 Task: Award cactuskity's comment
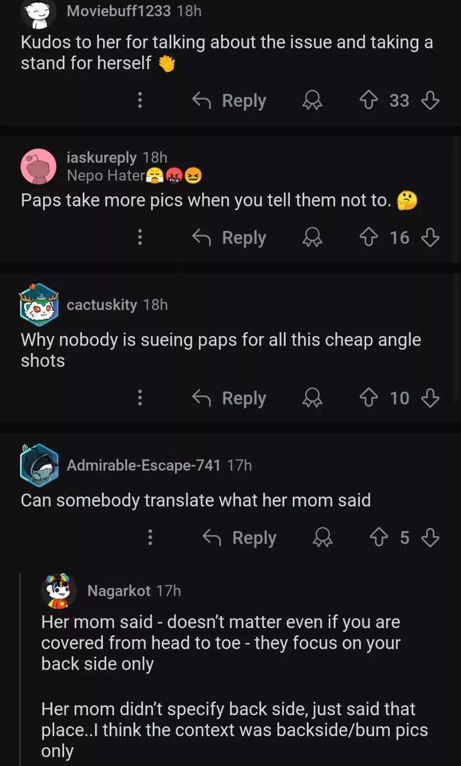tap(312, 397)
